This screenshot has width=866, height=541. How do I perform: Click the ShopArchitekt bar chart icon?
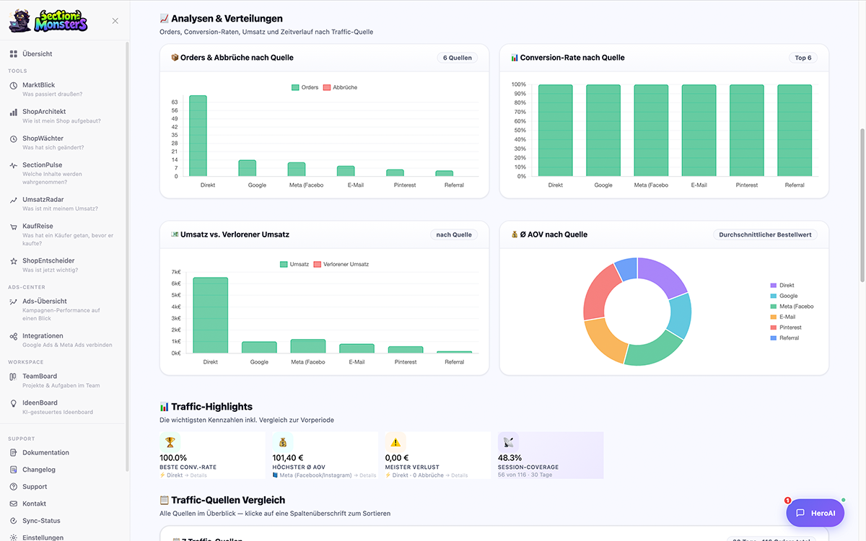point(14,112)
